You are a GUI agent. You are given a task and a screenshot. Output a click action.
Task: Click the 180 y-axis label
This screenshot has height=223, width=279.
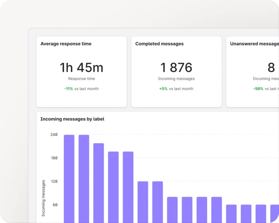coord(54,158)
